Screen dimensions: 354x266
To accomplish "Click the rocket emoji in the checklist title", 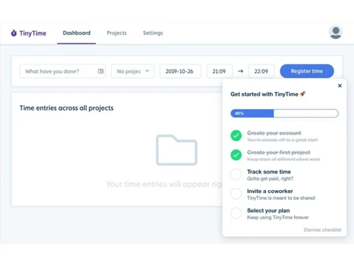I will [302, 94].
